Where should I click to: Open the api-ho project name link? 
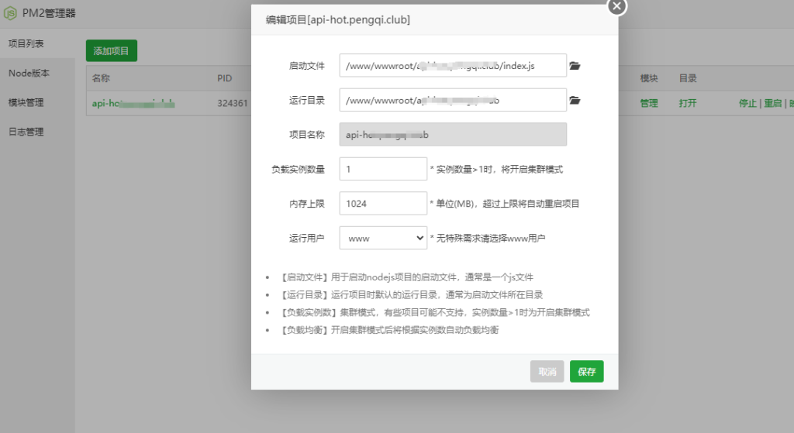pos(133,103)
